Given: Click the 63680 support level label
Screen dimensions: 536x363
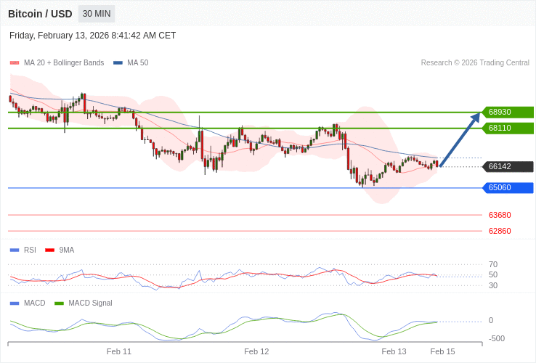Looking at the screenshot, I should tap(500, 216).
